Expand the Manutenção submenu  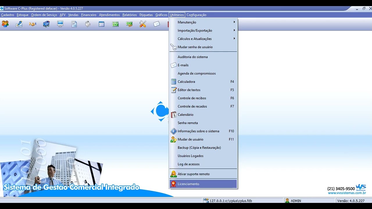click(x=234, y=22)
